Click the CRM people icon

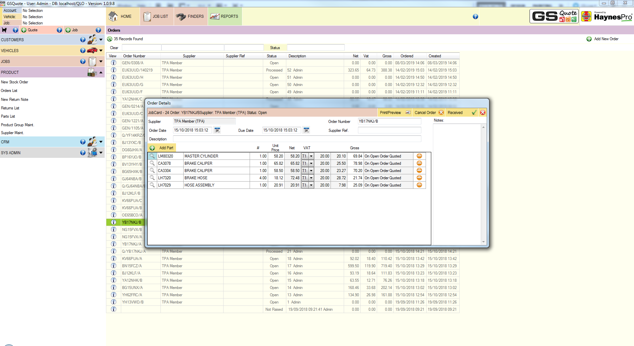click(92, 142)
